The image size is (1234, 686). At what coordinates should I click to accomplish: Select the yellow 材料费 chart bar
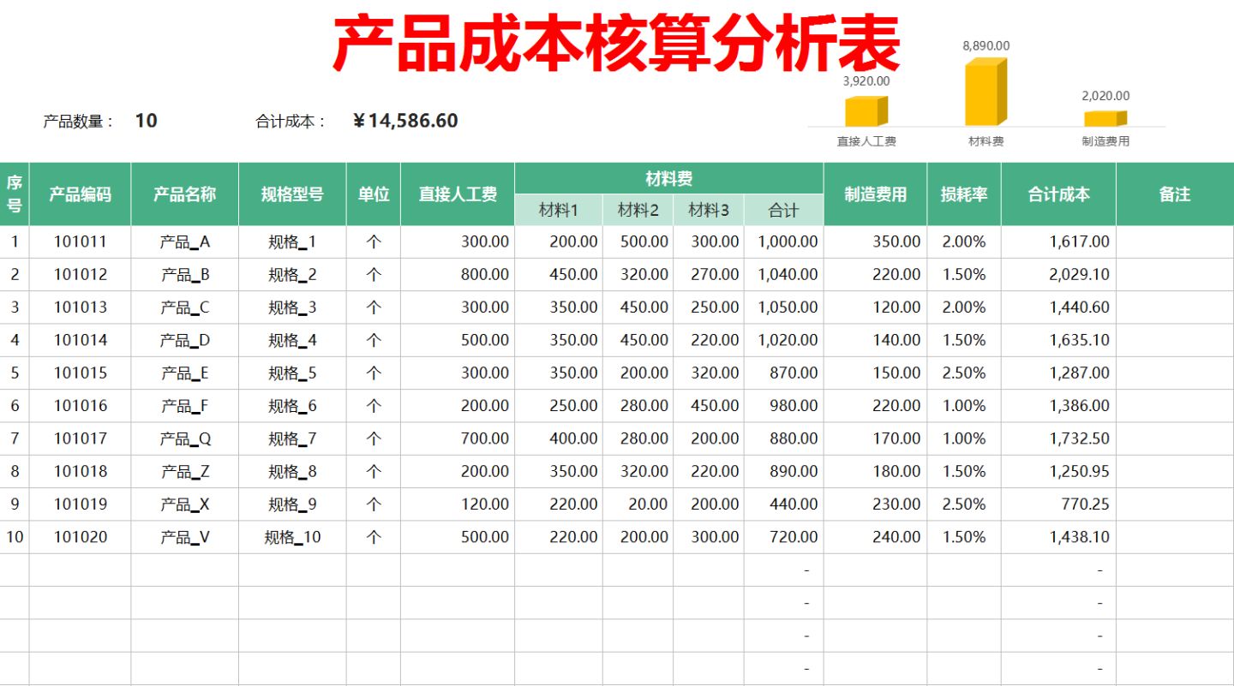[985, 94]
